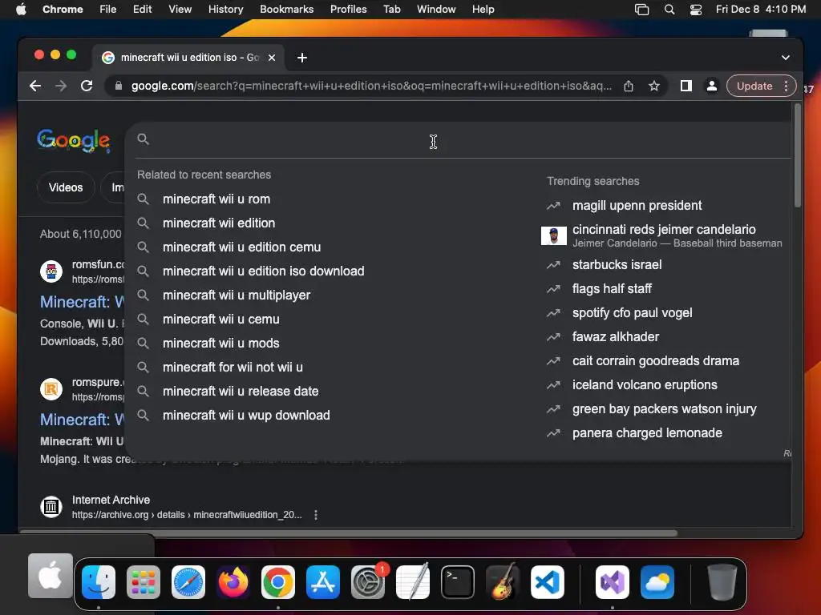Screen dimensions: 821x615
Task: Share this page via the share icon
Action: [629, 86]
